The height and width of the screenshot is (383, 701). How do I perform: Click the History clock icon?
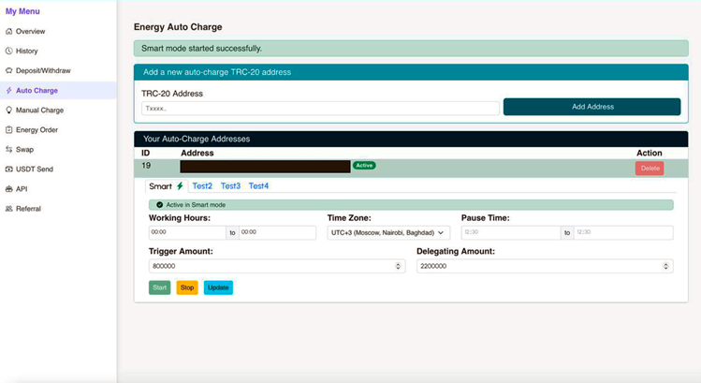tap(9, 51)
